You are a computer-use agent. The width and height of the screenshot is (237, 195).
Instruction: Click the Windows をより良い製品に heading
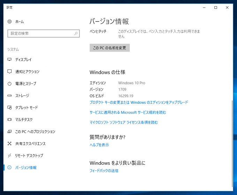[117, 163]
